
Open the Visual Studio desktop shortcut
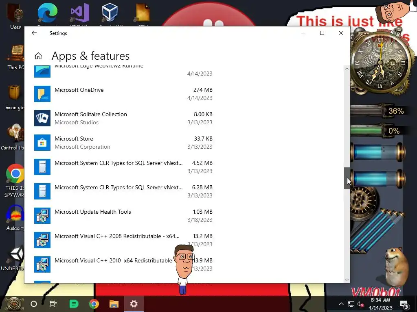80,13
